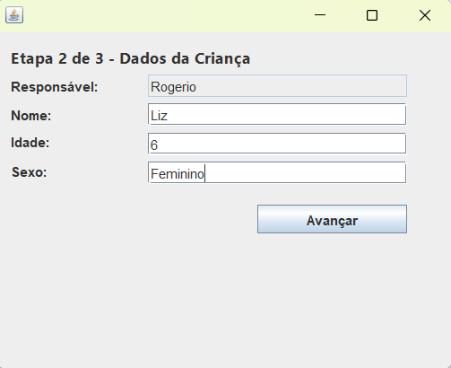Click the name Rogerio in the form

tap(173, 87)
